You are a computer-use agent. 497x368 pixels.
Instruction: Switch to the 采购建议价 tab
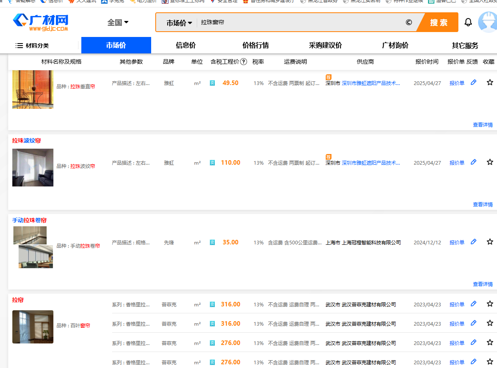(324, 45)
